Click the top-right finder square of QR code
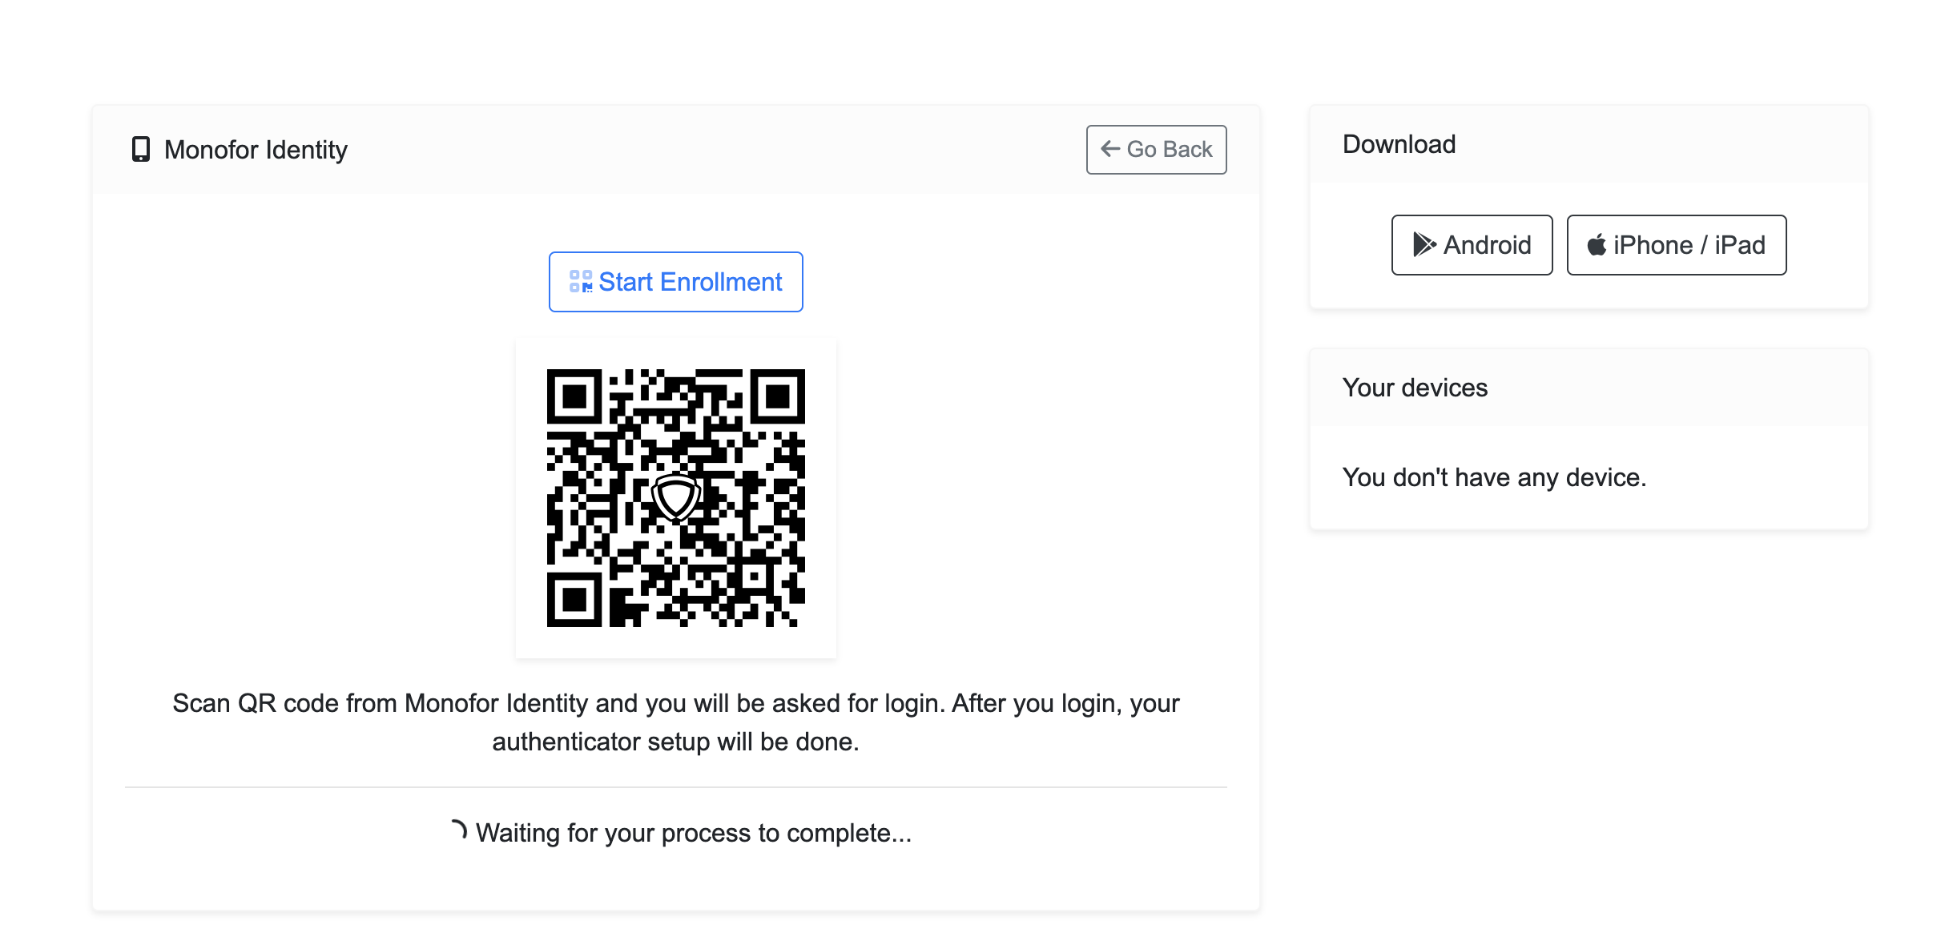Viewport: 1945px width, 945px height. [777, 396]
